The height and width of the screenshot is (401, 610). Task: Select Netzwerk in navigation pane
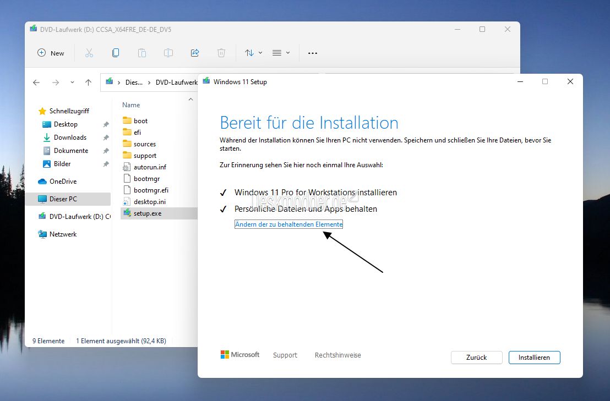63,234
